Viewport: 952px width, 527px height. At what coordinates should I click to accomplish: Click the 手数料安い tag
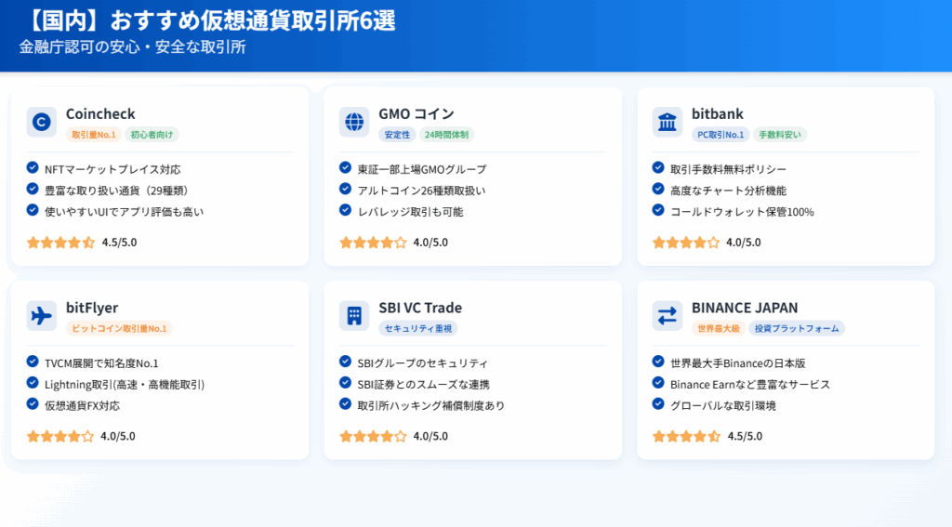(x=780, y=135)
